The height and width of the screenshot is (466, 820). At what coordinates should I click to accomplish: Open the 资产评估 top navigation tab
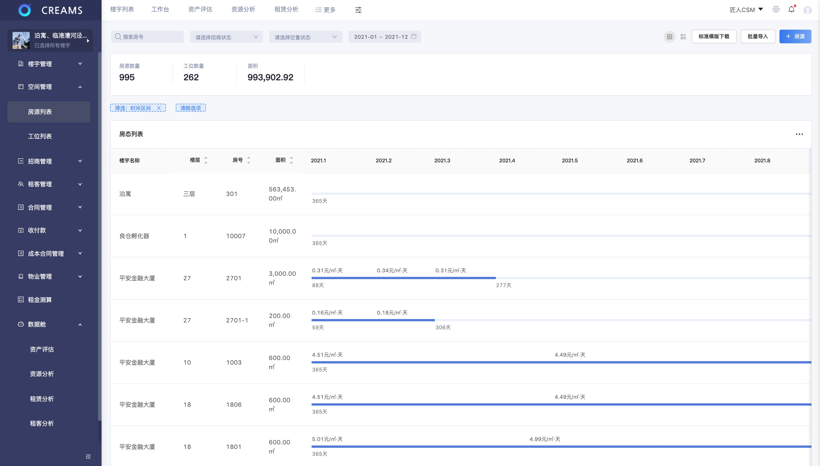(200, 10)
